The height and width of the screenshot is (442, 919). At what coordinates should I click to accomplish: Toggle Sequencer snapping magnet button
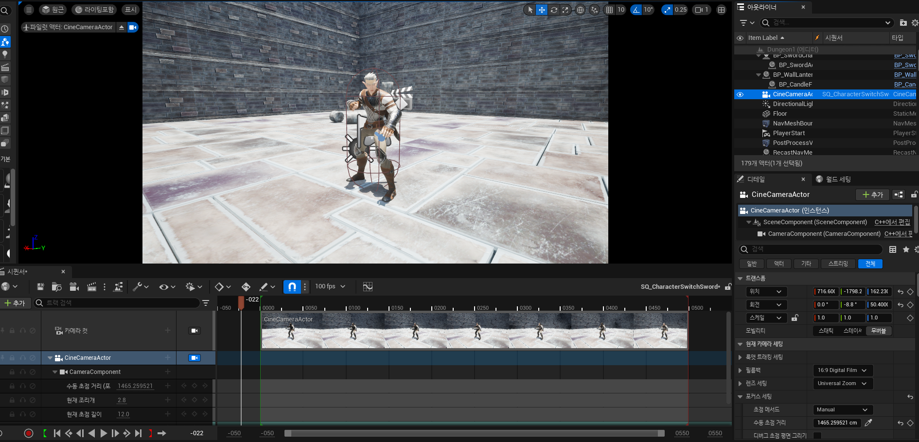coord(292,287)
